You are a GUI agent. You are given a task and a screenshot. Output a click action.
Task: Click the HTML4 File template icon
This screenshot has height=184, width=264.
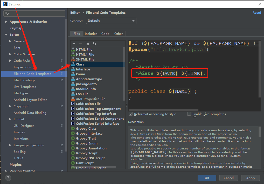[x=73, y=54]
